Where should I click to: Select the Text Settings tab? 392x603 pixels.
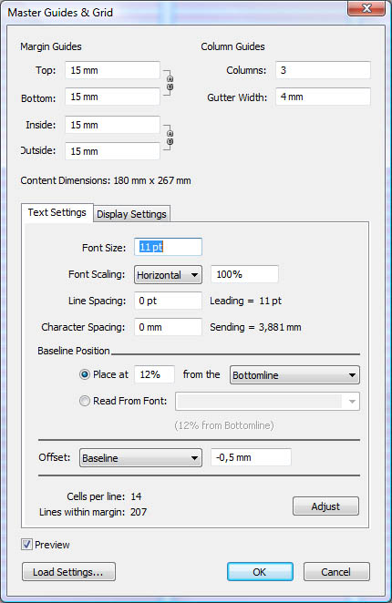57,212
